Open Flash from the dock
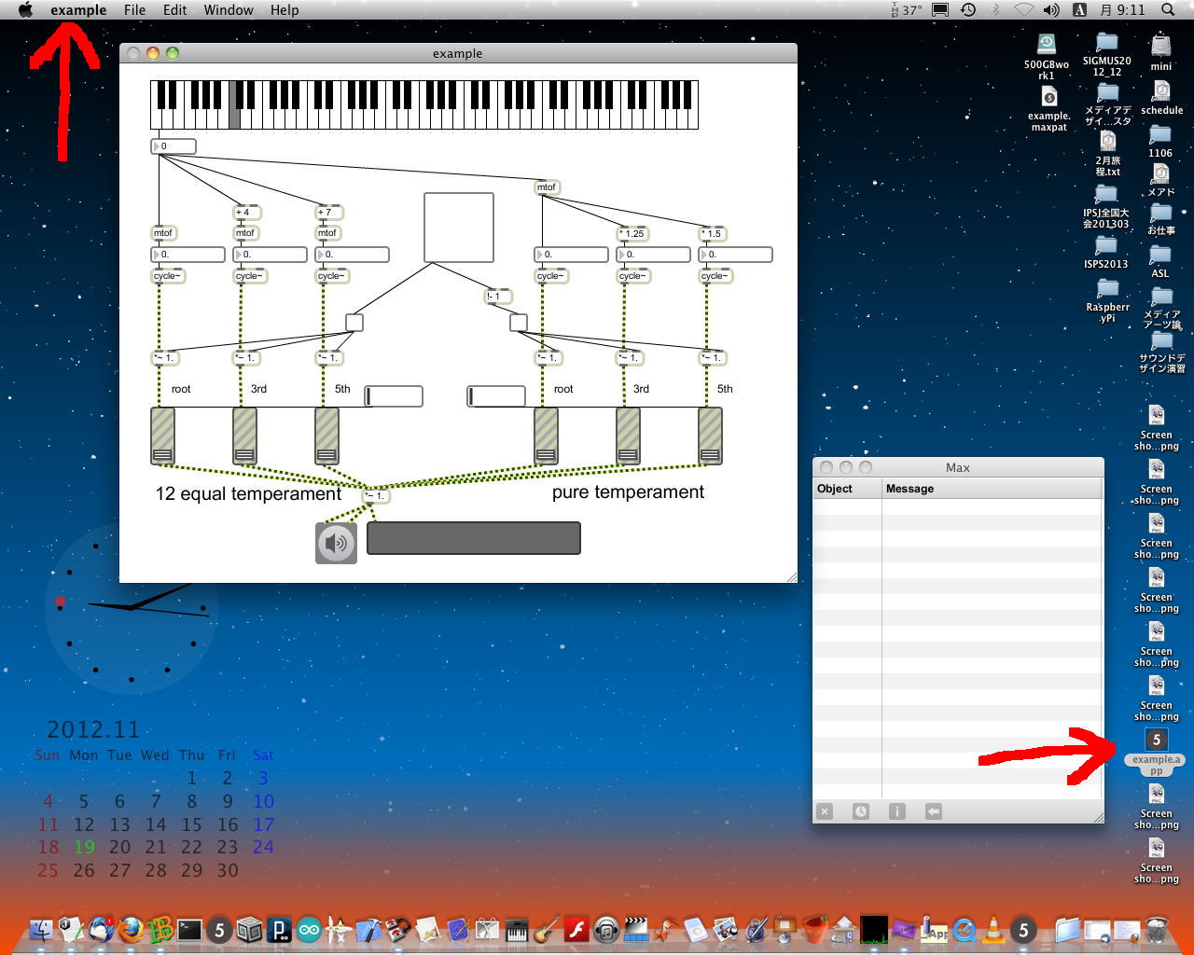Screen dimensions: 1194x955 (576, 929)
